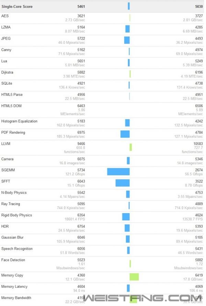Select the HTML5 DOM row label
The image size is (206, 306).
[11, 106]
